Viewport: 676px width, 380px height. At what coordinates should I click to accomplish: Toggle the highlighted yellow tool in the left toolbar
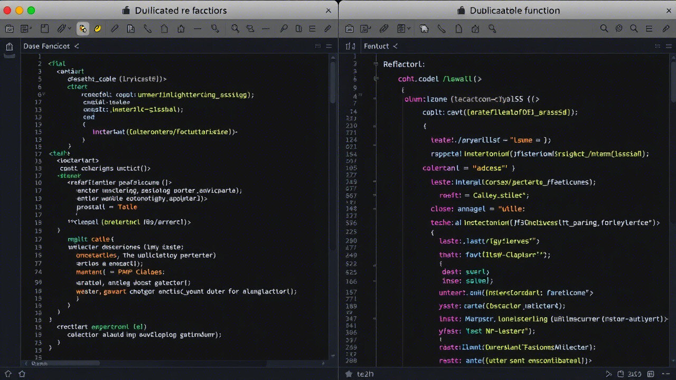pos(83,28)
